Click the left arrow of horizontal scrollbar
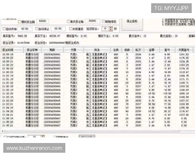This screenshot has width=195, height=156. tap(3, 131)
